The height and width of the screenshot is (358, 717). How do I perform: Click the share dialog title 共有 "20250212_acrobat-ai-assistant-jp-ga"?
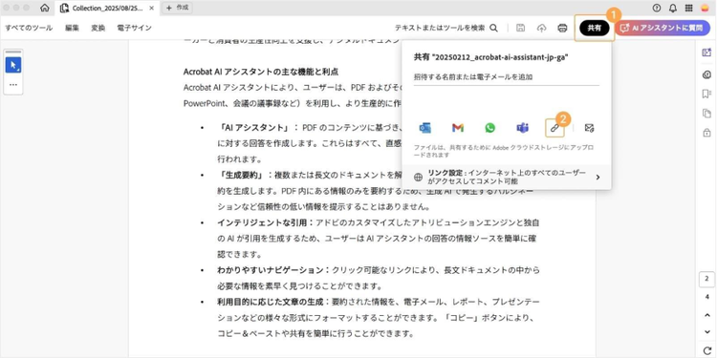pos(491,57)
